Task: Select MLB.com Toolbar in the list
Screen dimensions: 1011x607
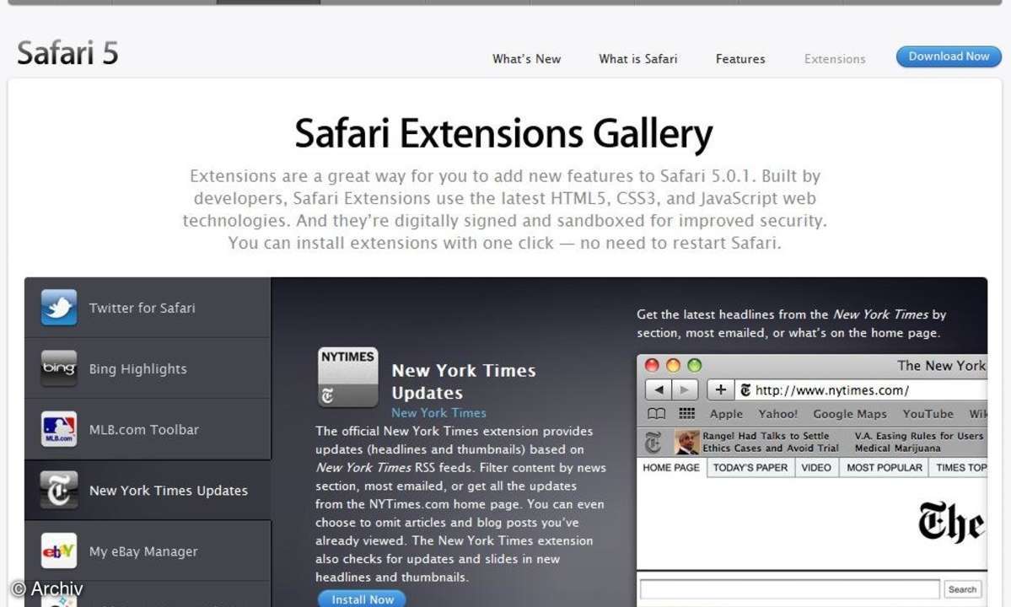Action: point(148,429)
